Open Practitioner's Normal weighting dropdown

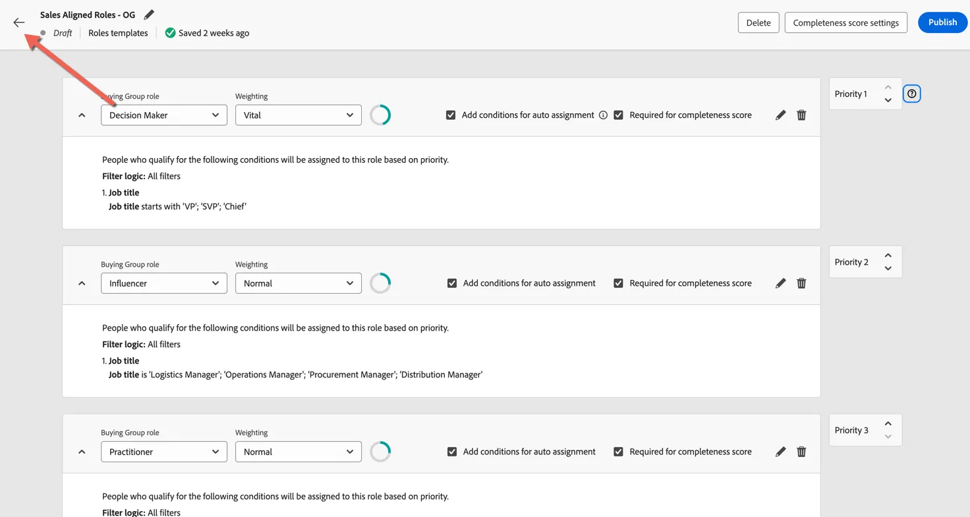pos(299,452)
